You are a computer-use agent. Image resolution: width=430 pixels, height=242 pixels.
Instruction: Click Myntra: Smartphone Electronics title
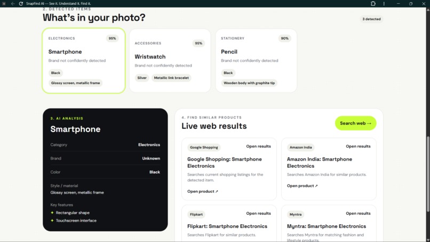pyautogui.click(x=327, y=227)
